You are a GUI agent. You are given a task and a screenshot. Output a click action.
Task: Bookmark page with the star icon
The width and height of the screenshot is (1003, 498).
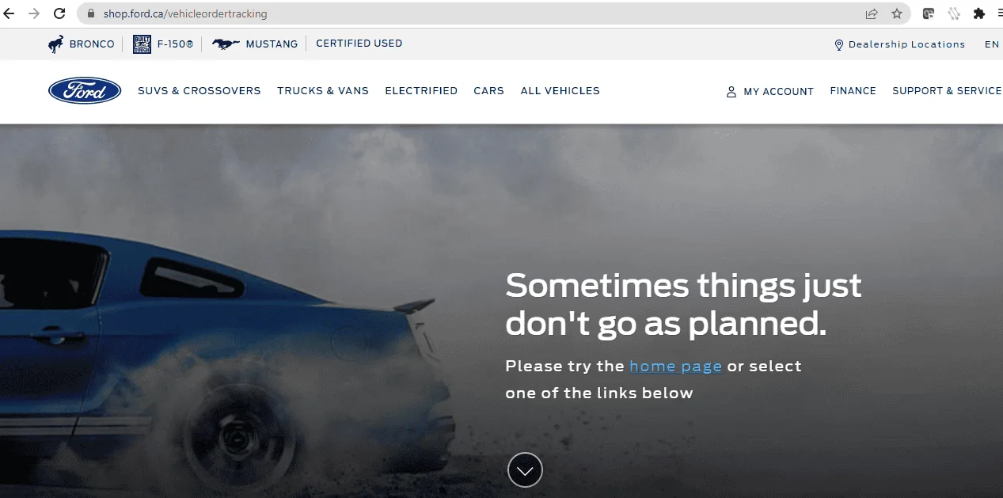(897, 13)
